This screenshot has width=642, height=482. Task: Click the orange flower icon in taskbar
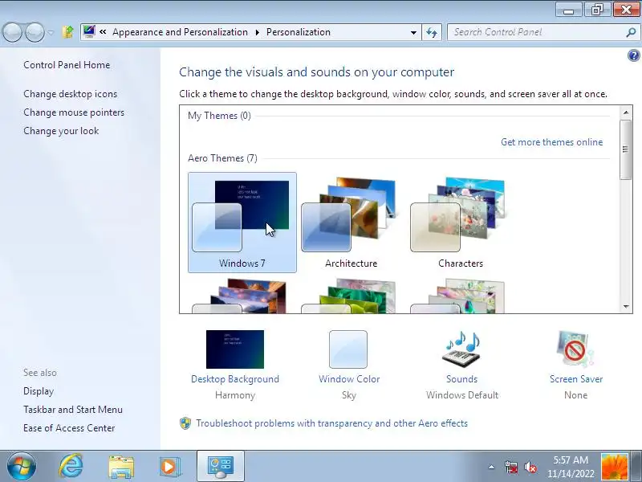coord(614,467)
